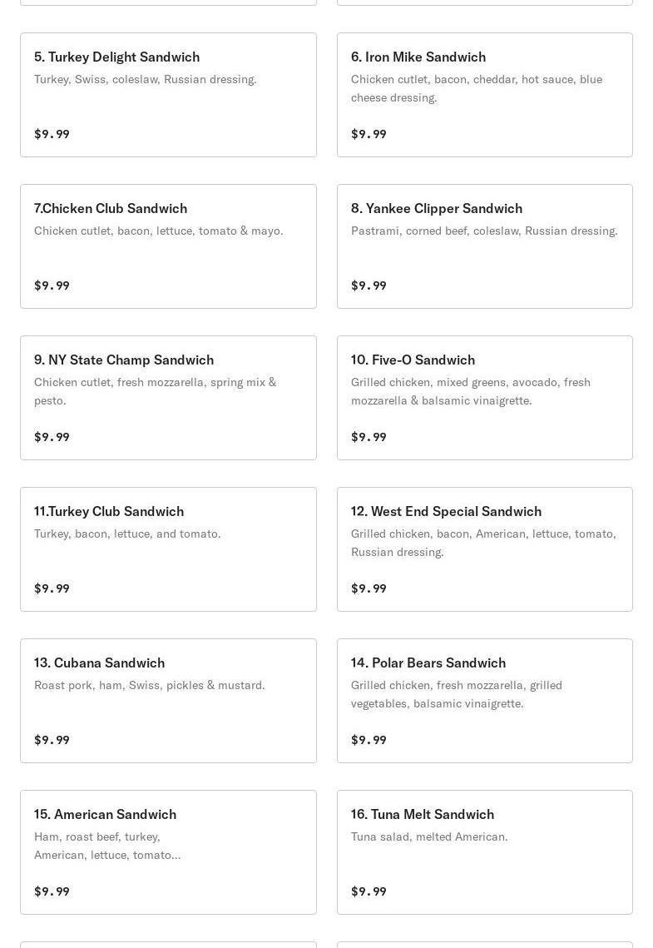Click the Iron Mike ingredients description
This screenshot has width=653, height=948.
[476, 88]
